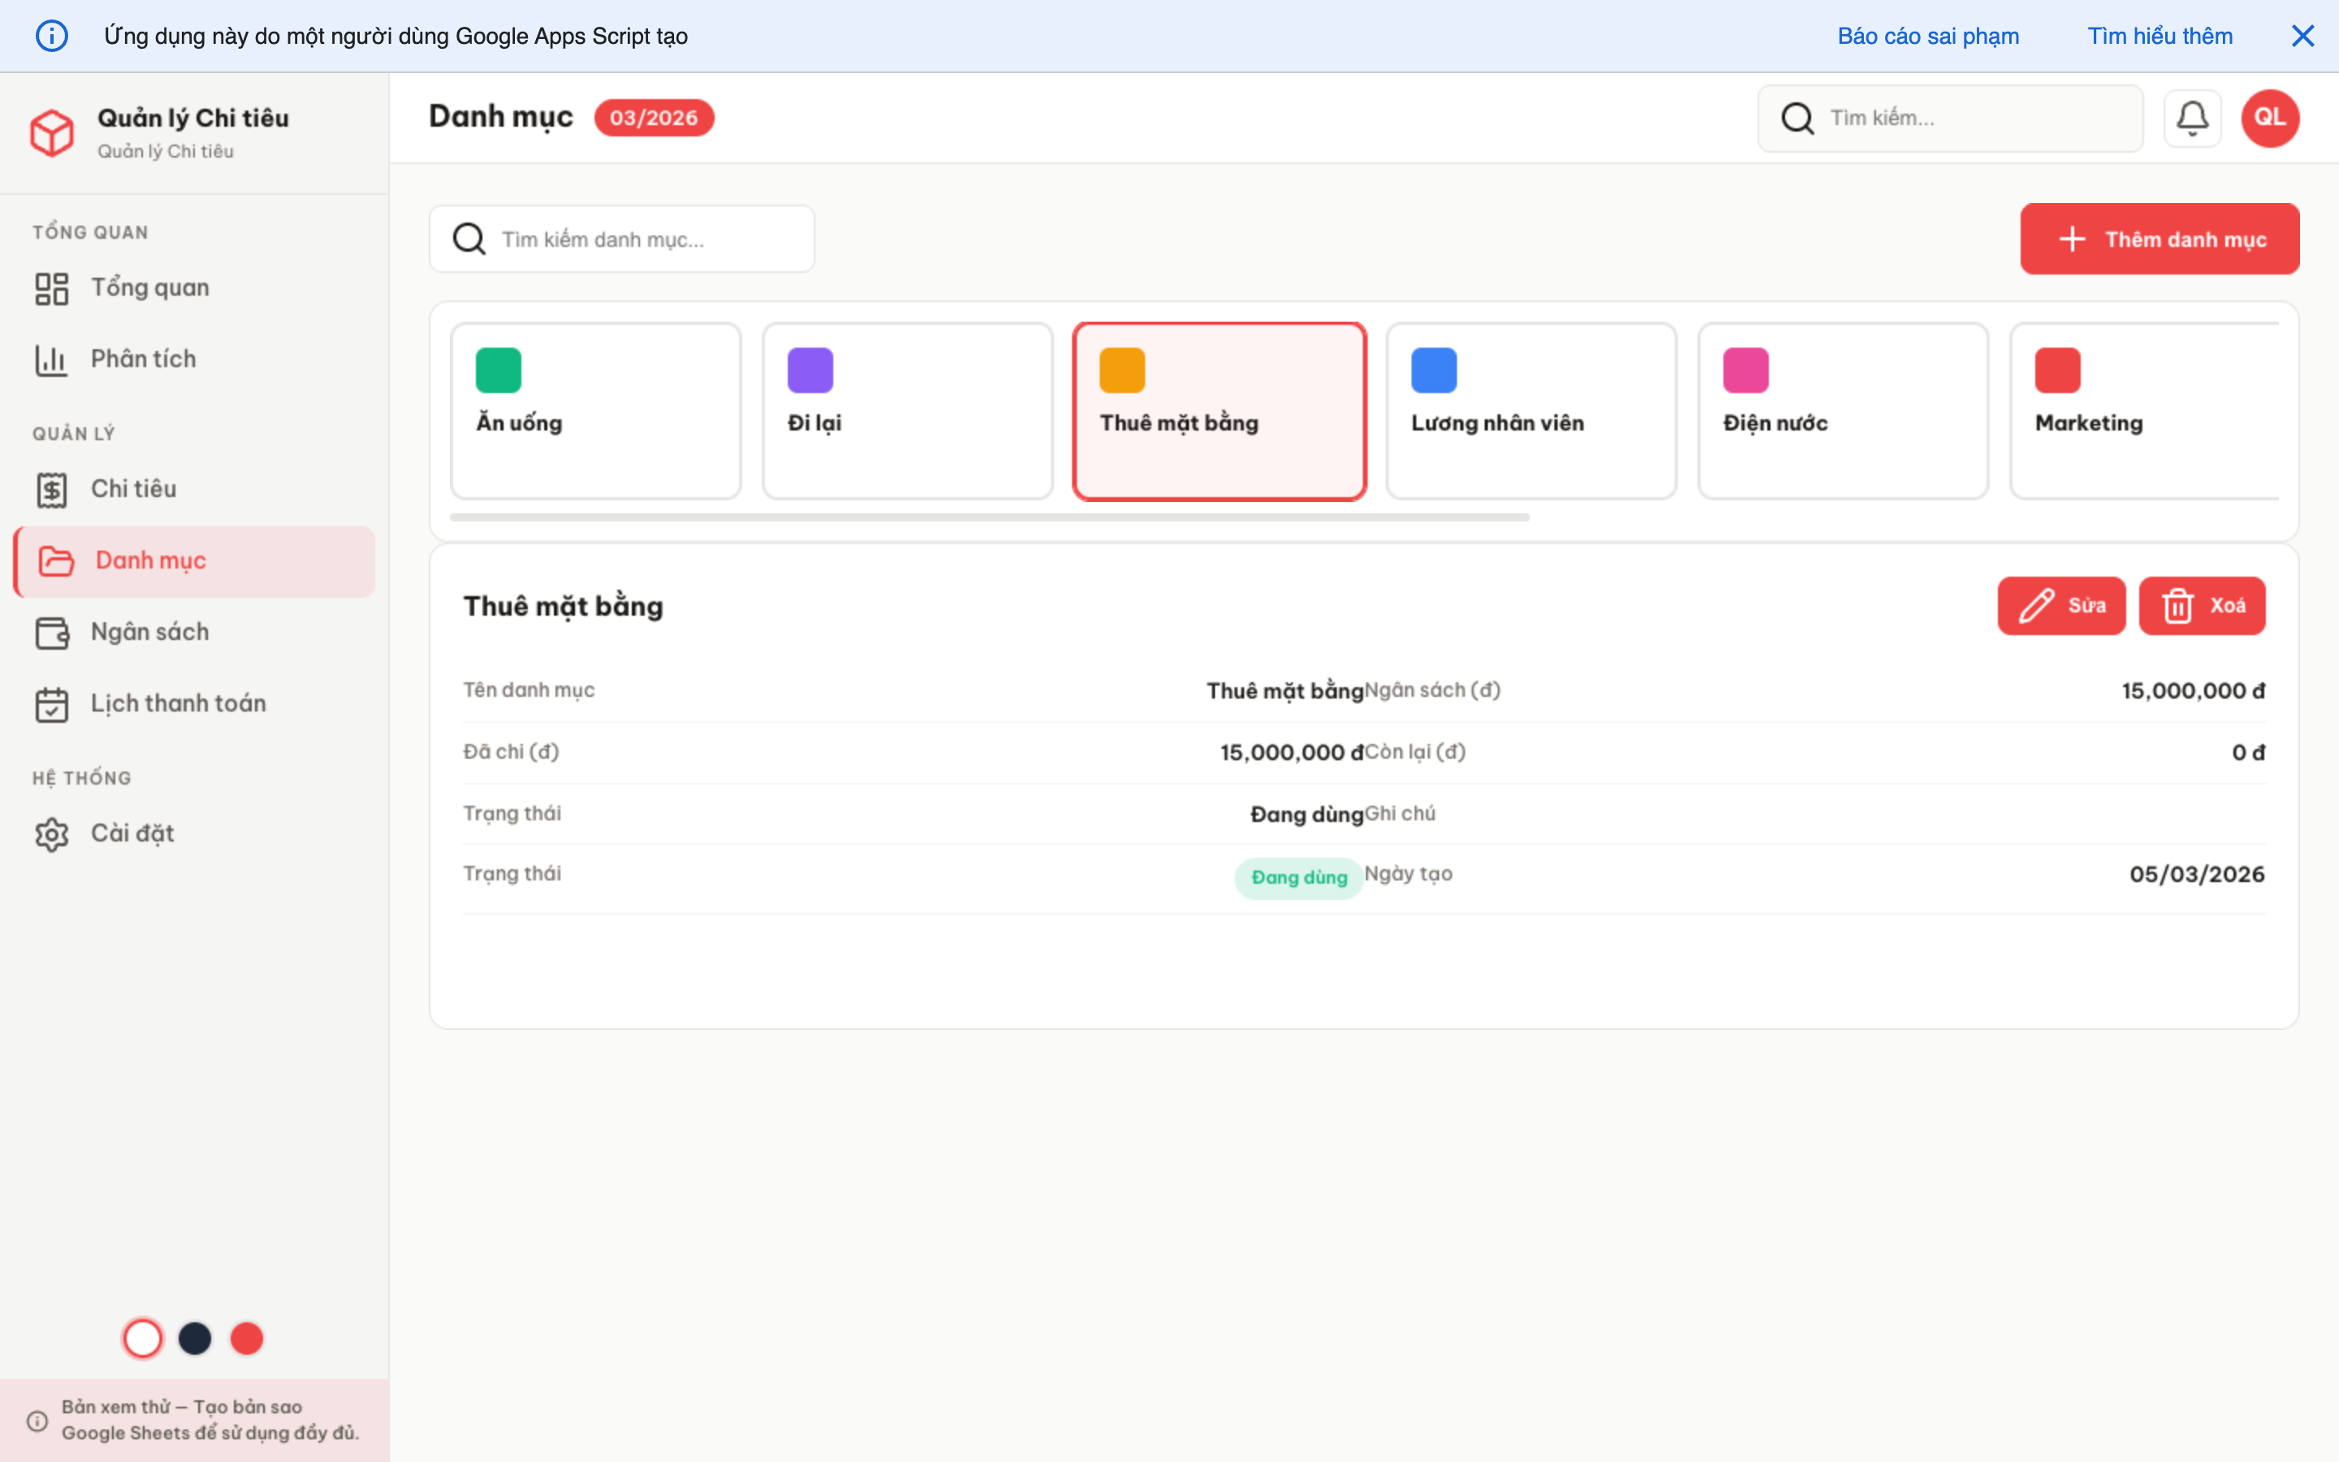Click the horizontal category scrollbar
Viewport: 2339px width, 1462px height.
[x=988, y=517]
